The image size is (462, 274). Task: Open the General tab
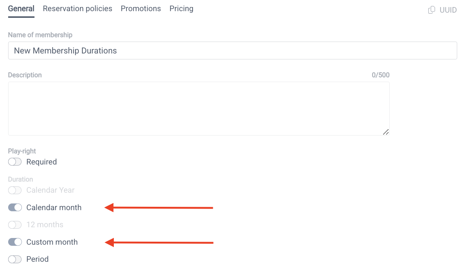(21, 9)
